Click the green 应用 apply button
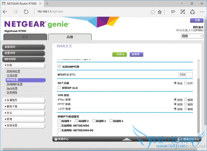Screen dimensions: 207x151 pyautogui.click(x=120, y=54)
